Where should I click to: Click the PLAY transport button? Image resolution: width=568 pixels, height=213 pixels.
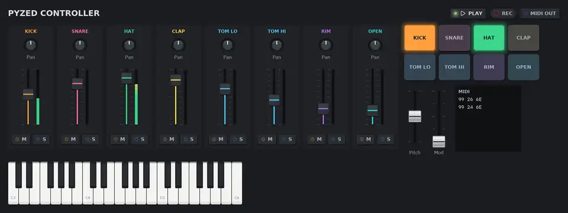coord(468,14)
